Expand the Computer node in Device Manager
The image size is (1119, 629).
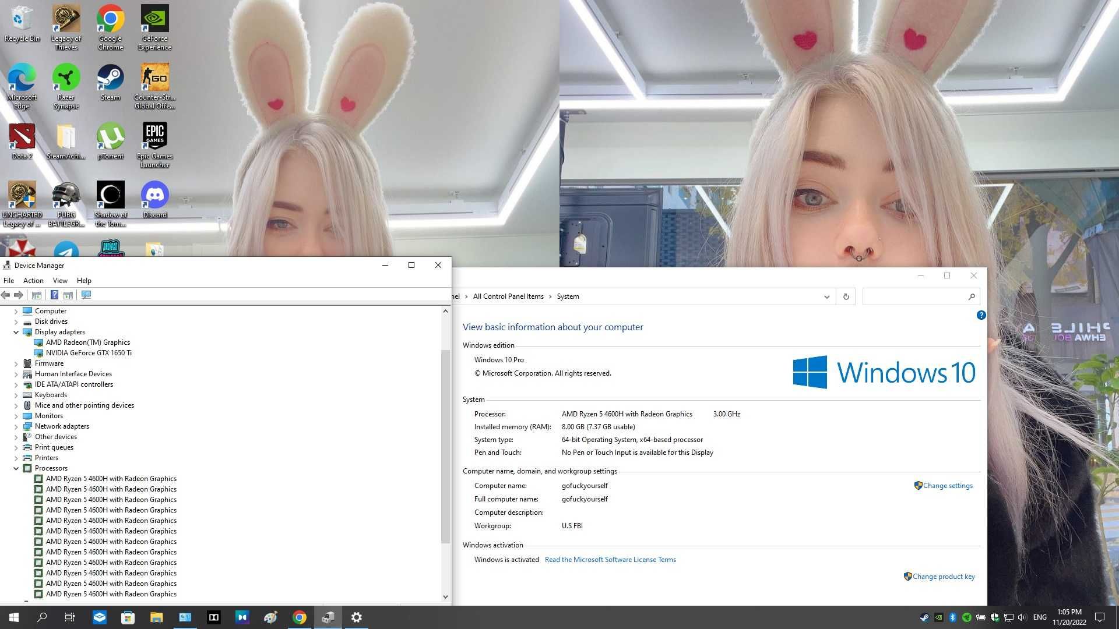click(x=16, y=312)
